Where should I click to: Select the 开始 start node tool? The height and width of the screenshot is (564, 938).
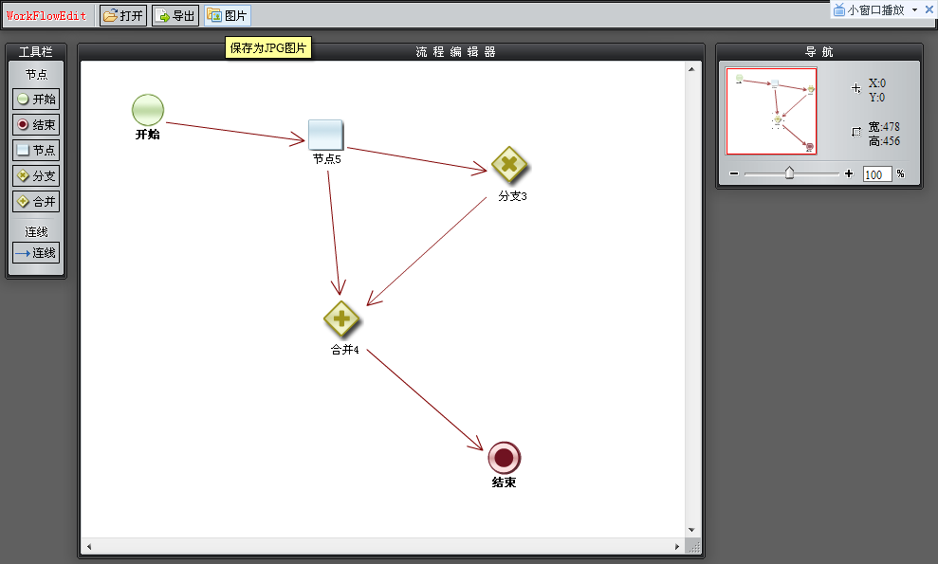click(36, 100)
